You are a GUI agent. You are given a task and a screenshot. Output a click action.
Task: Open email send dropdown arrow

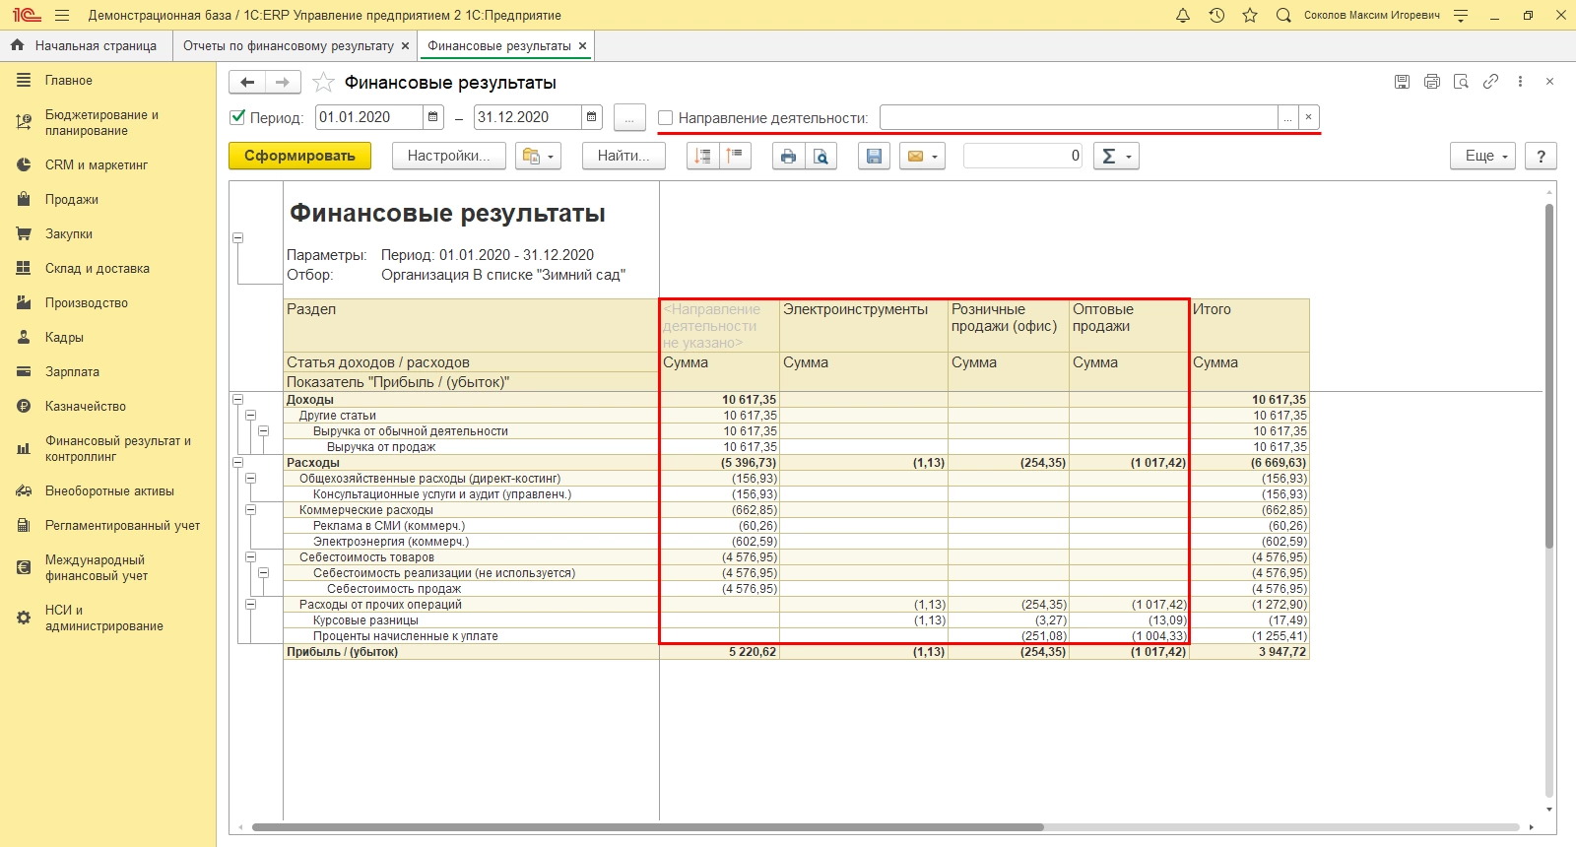coord(934,157)
